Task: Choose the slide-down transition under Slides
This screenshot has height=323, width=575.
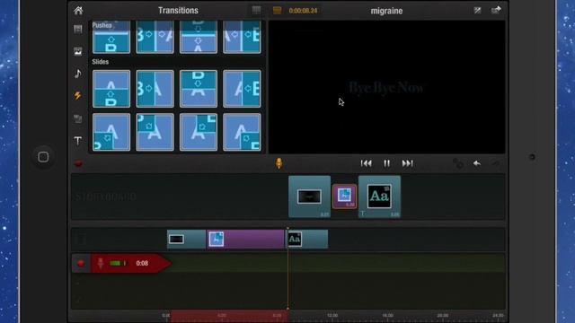Action: [199, 89]
